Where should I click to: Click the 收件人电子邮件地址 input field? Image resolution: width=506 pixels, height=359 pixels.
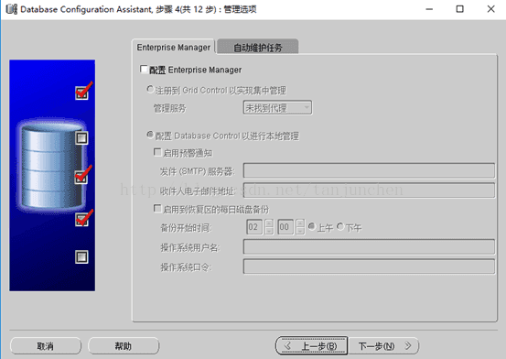(369, 190)
